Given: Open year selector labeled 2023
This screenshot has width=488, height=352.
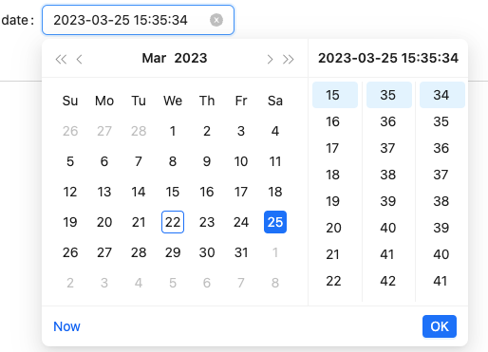Looking at the screenshot, I should (191, 58).
